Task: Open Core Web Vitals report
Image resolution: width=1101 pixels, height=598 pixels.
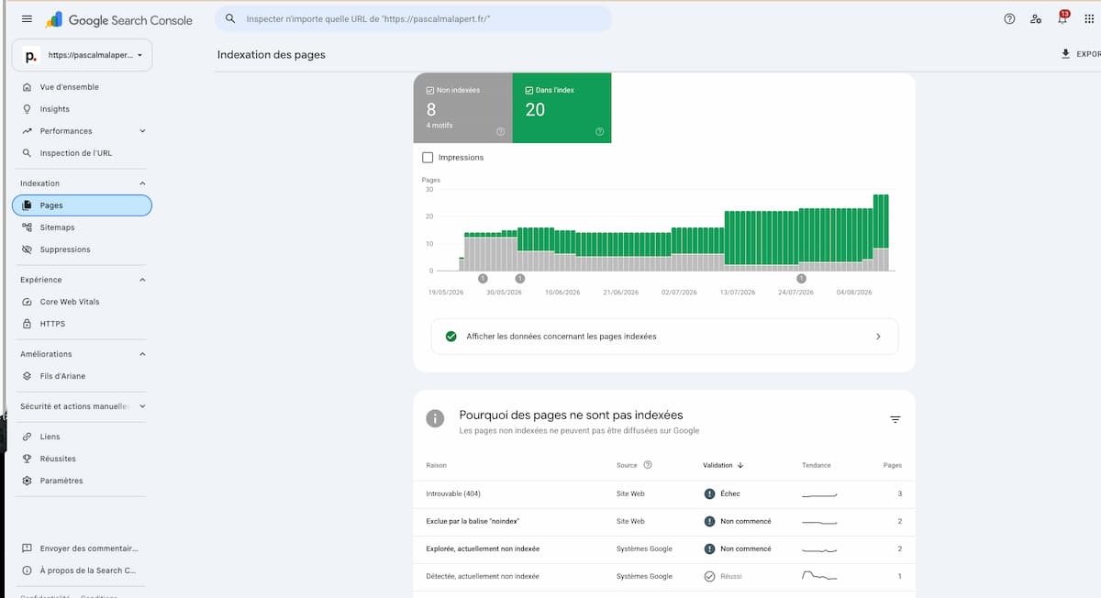Action: click(83, 302)
